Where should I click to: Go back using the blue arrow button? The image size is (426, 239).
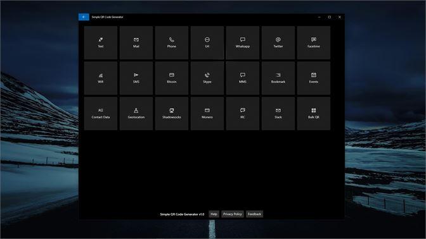[84, 17]
